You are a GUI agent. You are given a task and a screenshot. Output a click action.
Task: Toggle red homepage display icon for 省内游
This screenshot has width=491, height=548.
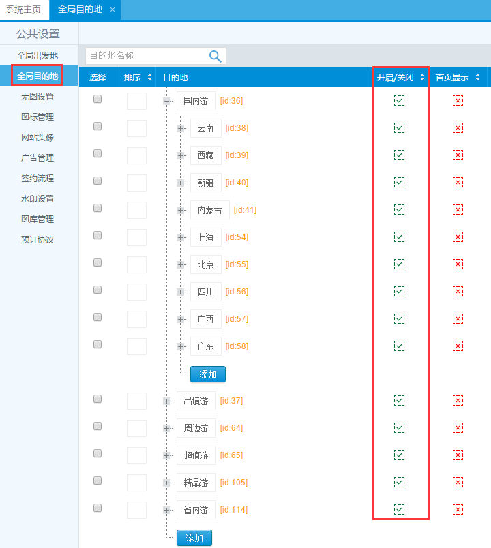click(458, 510)
